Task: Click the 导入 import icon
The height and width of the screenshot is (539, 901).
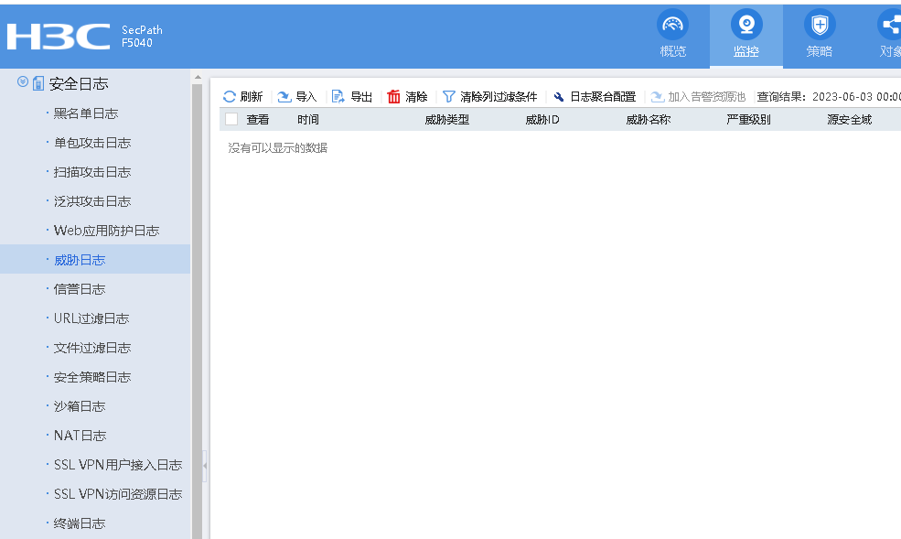Action: 284,96
